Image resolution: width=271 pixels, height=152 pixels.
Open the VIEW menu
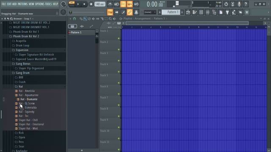tap(31, 4)
